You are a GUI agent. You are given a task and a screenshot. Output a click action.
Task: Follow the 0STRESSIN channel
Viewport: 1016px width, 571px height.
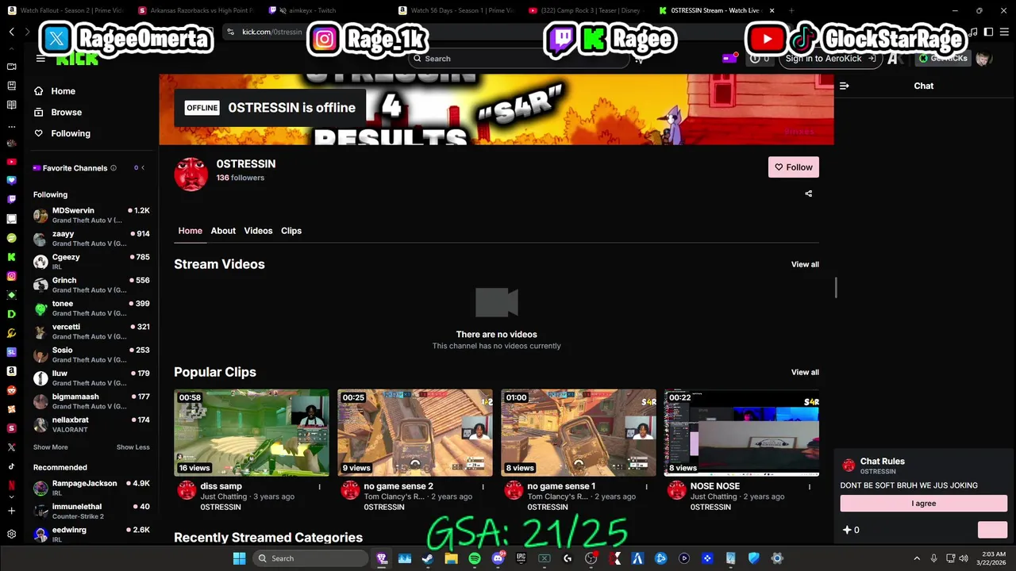tap(794, 167)
